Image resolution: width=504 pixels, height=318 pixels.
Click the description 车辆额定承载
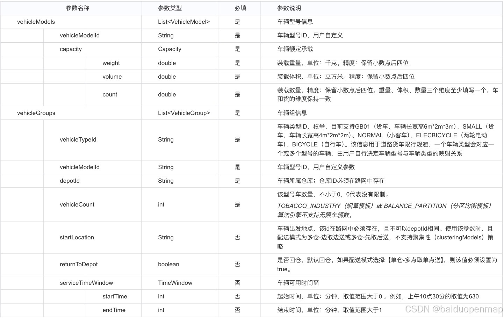point(295,49)
